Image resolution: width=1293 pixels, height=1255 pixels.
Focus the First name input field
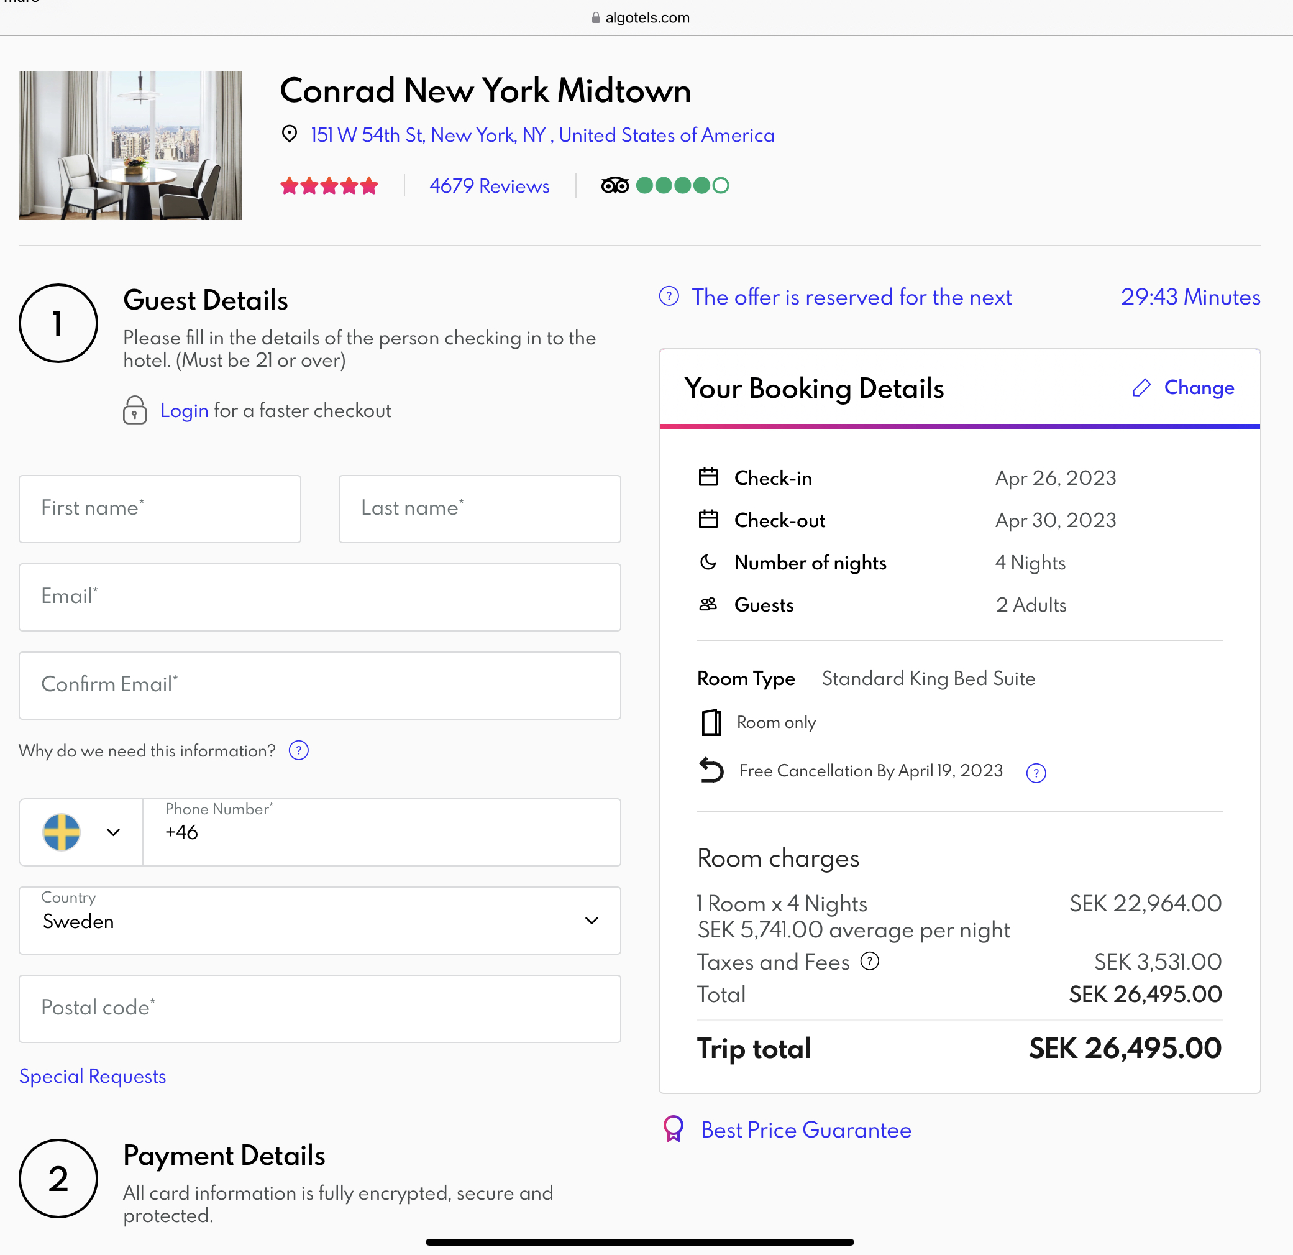pyautogui.click(x=160, y=508)
